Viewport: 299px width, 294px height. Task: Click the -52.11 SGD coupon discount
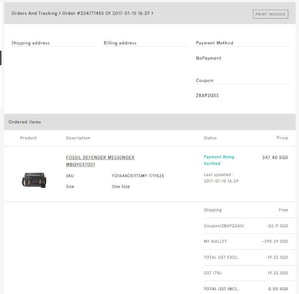click(x=277, y=226)
